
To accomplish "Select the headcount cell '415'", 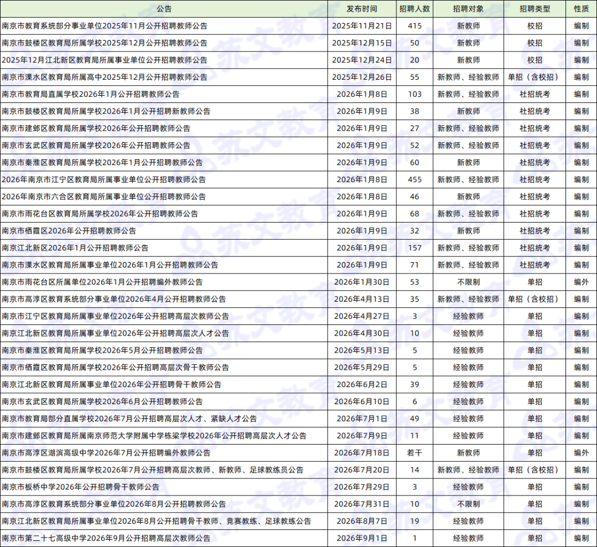I will click(x=415, y=26).
